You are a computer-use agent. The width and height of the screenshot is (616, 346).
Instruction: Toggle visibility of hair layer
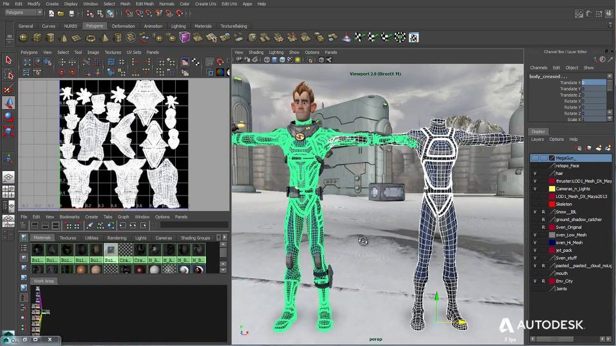tap(535, 174)
